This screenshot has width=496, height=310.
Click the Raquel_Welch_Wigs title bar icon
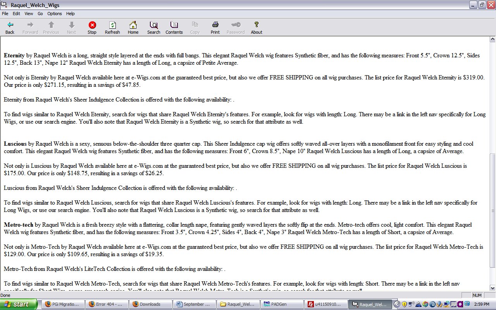point(4,5)
